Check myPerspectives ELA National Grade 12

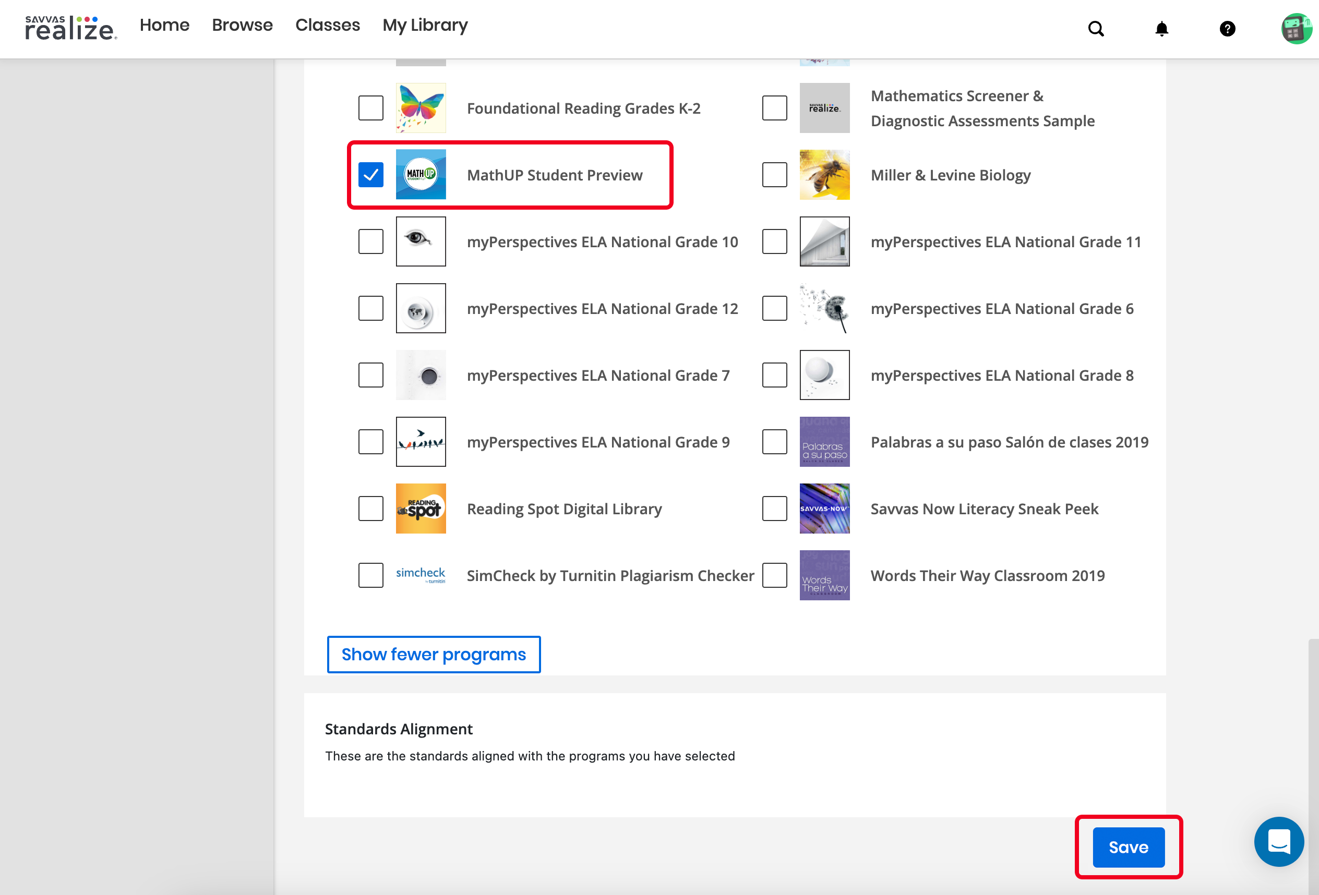[370, 309]
